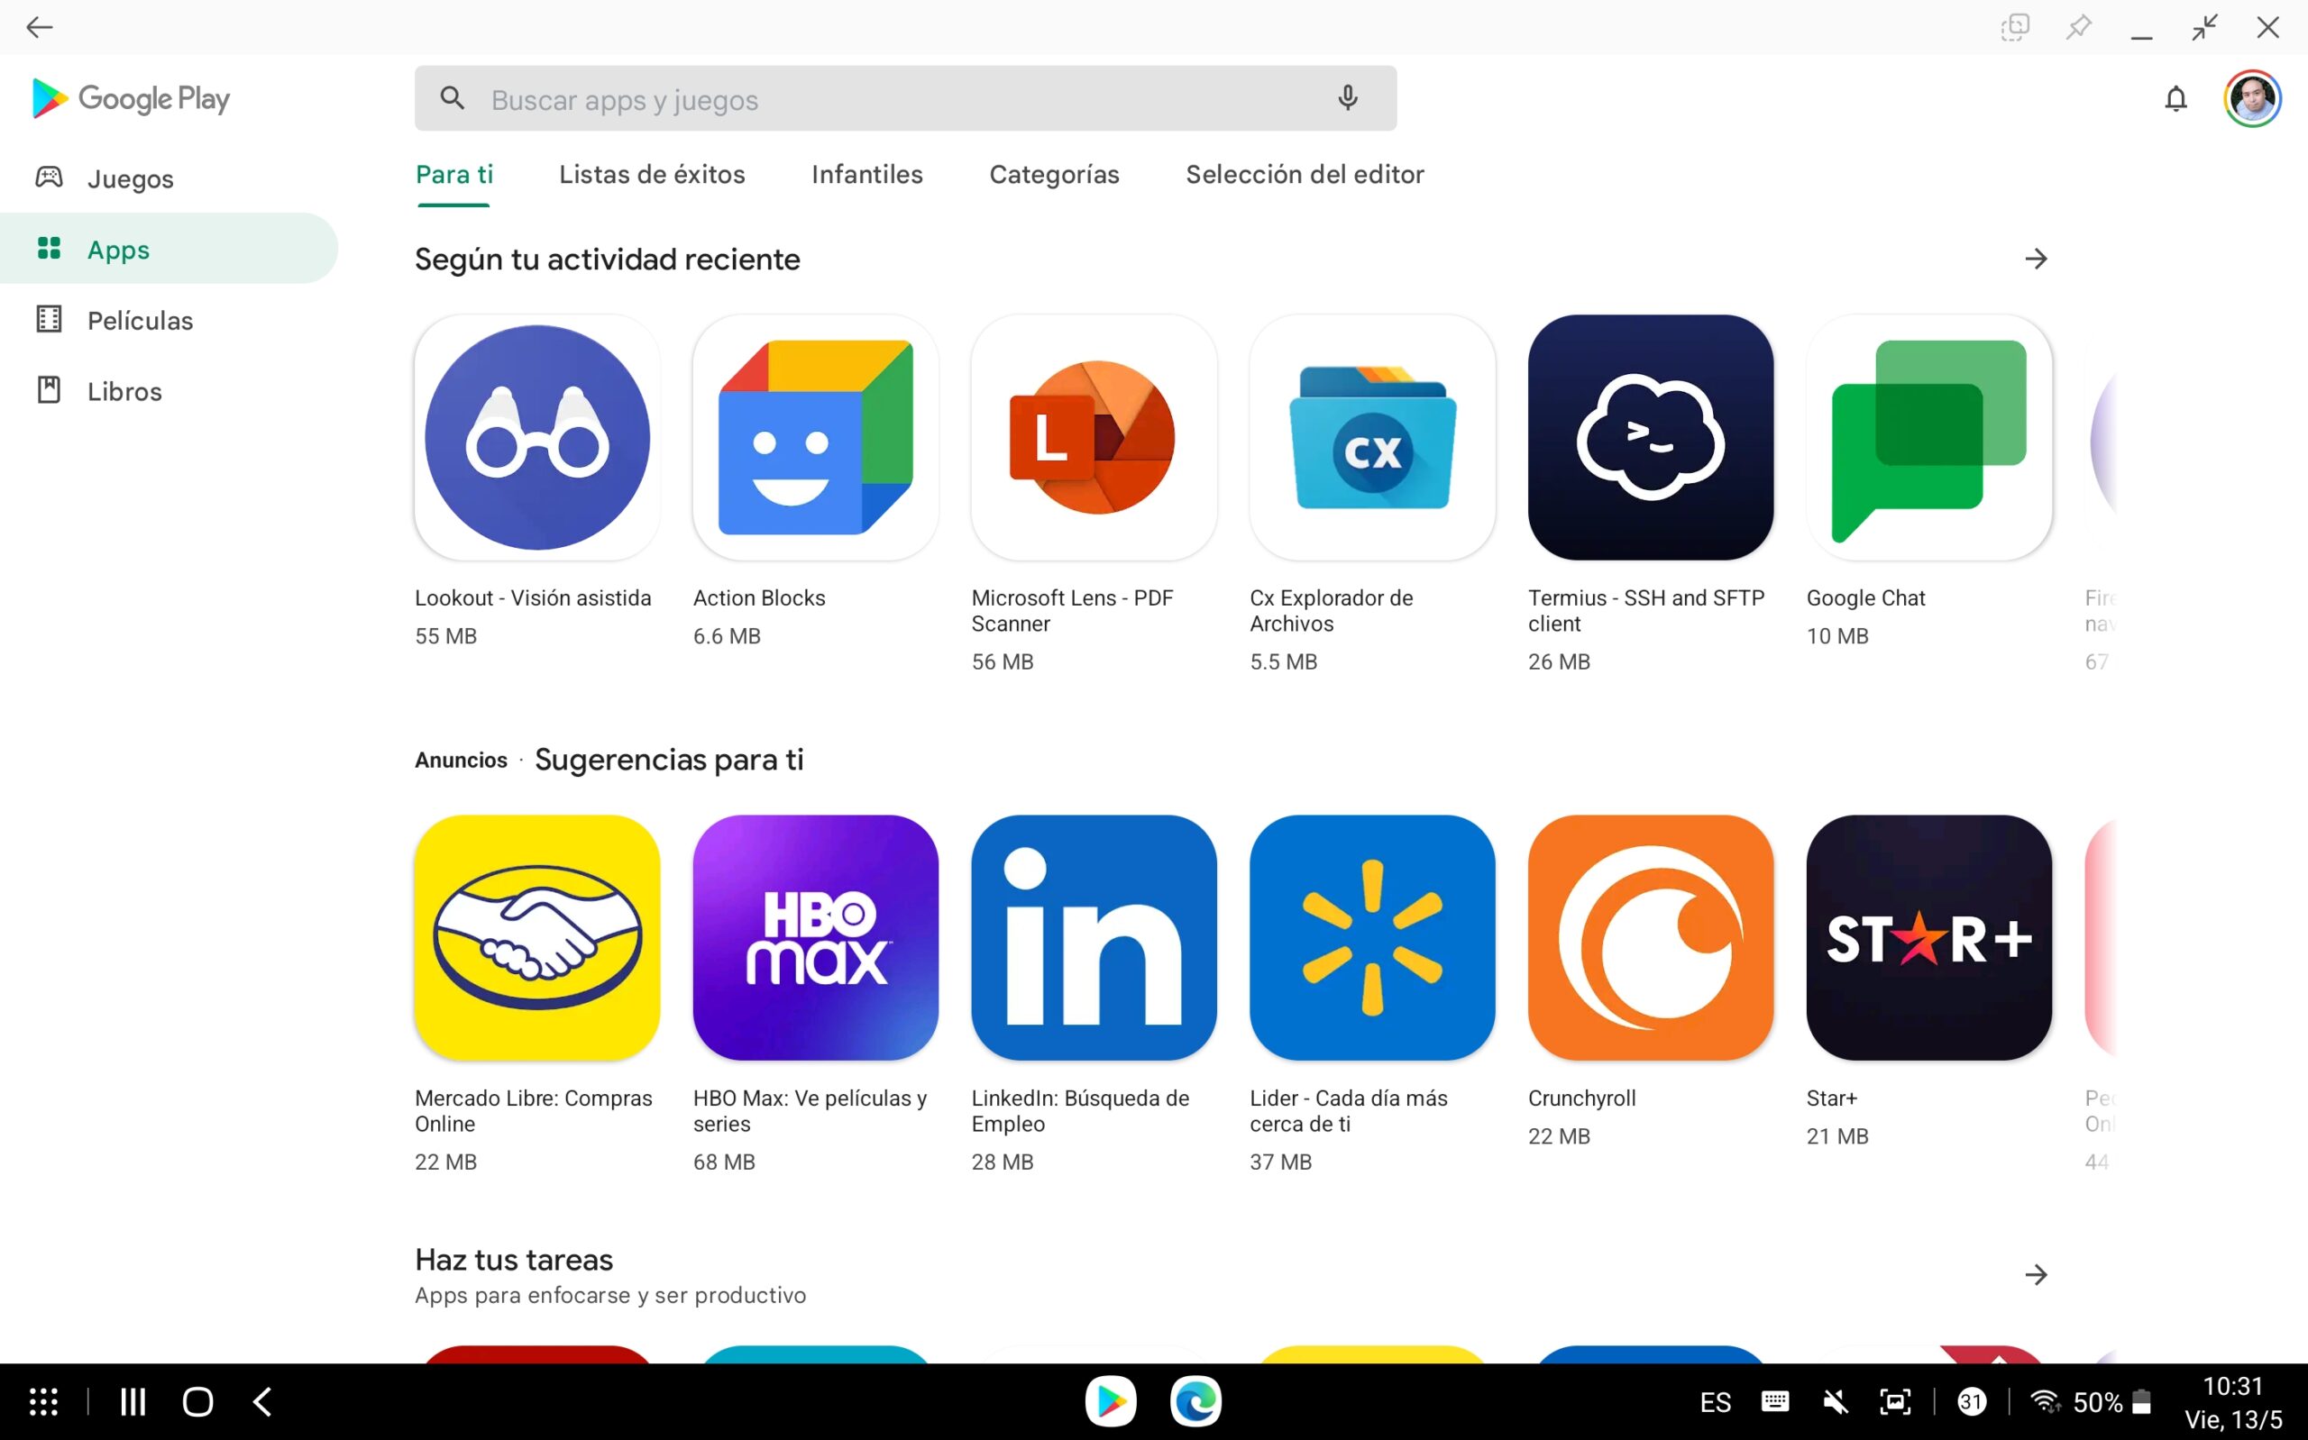Open the apps grid launcher in taskbar
2308x1440 pixels.
click(44, 1401)
